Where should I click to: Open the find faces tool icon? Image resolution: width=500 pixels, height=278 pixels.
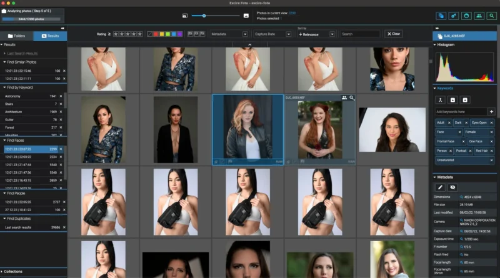(466, 16)
